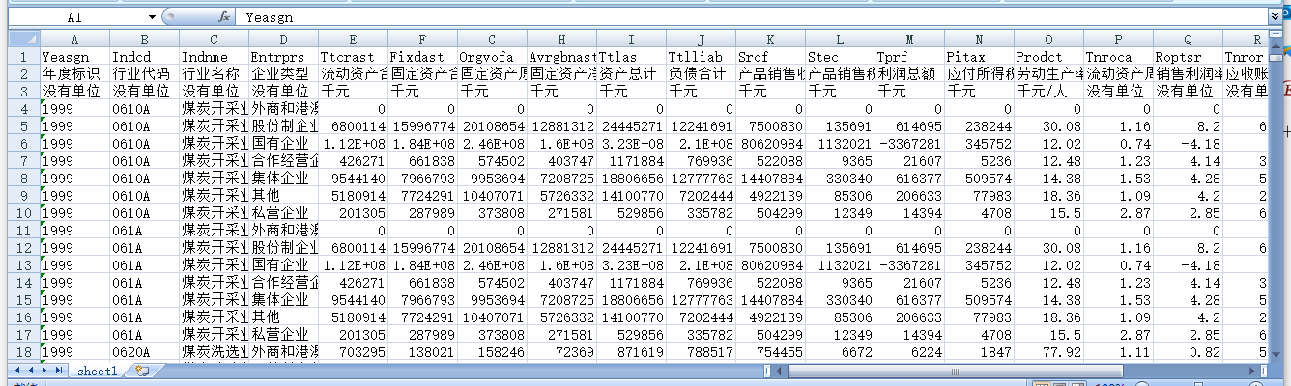Viewport: 1291px width, 386px height.
Task: Click the horizontal scrollbar left arrow
Action: (779, 371)
